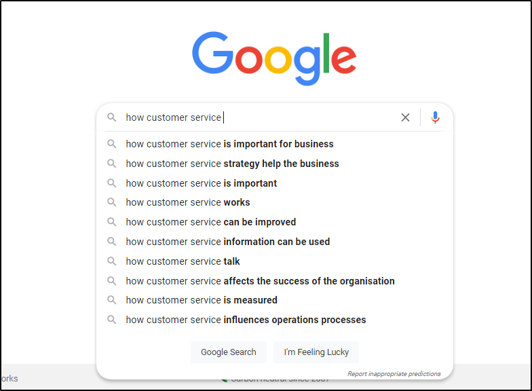Click search icon beside 'talk' suggestion

point(112,261)
